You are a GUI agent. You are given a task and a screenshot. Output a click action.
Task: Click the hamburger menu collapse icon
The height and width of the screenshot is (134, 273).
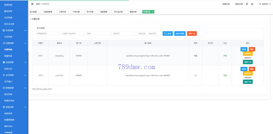click(x=32, y=4)
